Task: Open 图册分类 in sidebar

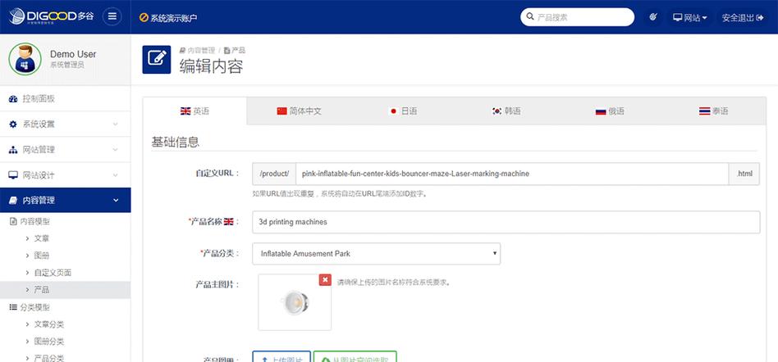Action: (49, 342)
